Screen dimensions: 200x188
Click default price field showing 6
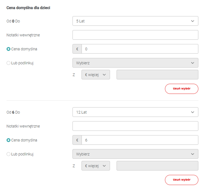point(140,140)
